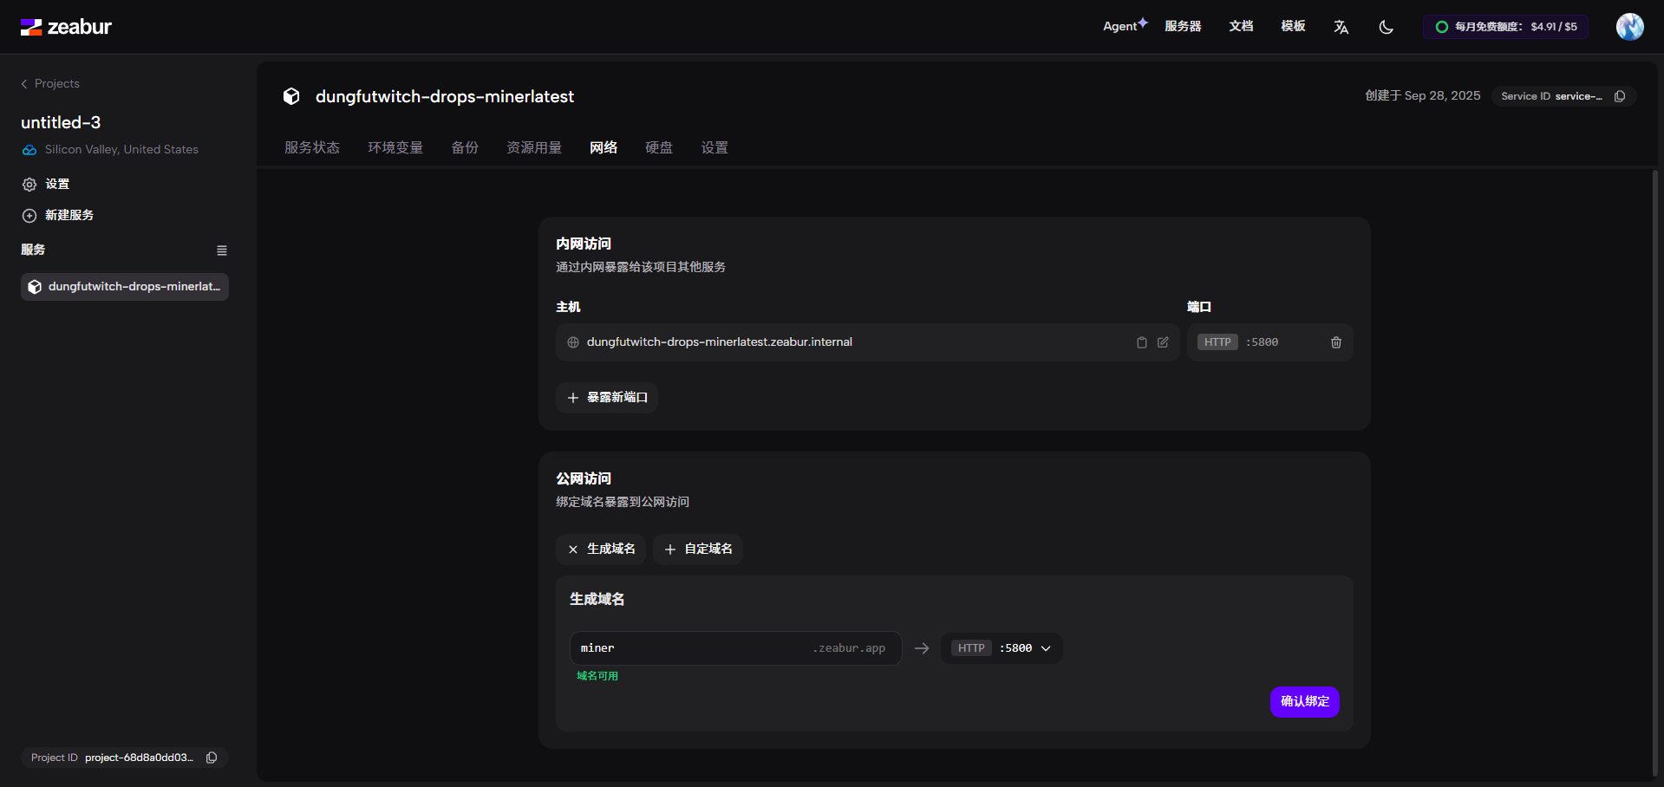The width and height of the screenshot is (1664, 787).
Task: Edit the internal hostname
Action: (1163, 342)
